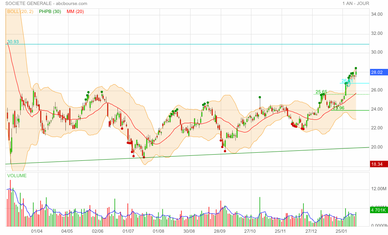Click the PHPB (30) indicator legend
388x235 pixels.
50,11
